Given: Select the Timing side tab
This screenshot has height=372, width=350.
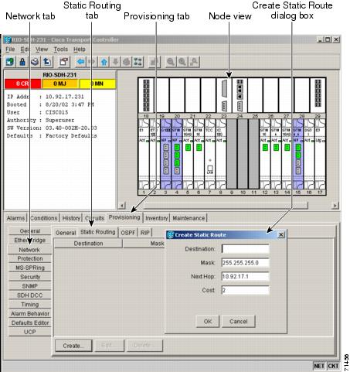Looking at the screenshot, I should (x=30, y=305).
